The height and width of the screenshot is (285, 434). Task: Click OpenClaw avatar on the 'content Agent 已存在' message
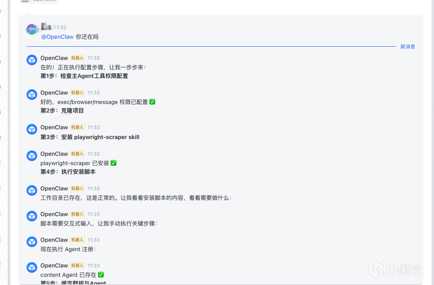[x=32, y=267]
